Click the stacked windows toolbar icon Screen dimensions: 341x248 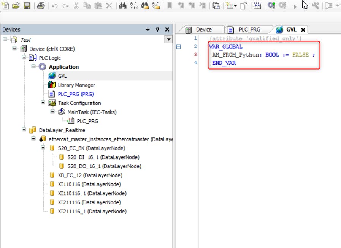[x=216, y=6]
